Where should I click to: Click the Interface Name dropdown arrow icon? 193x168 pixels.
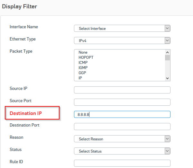(167, 28)
